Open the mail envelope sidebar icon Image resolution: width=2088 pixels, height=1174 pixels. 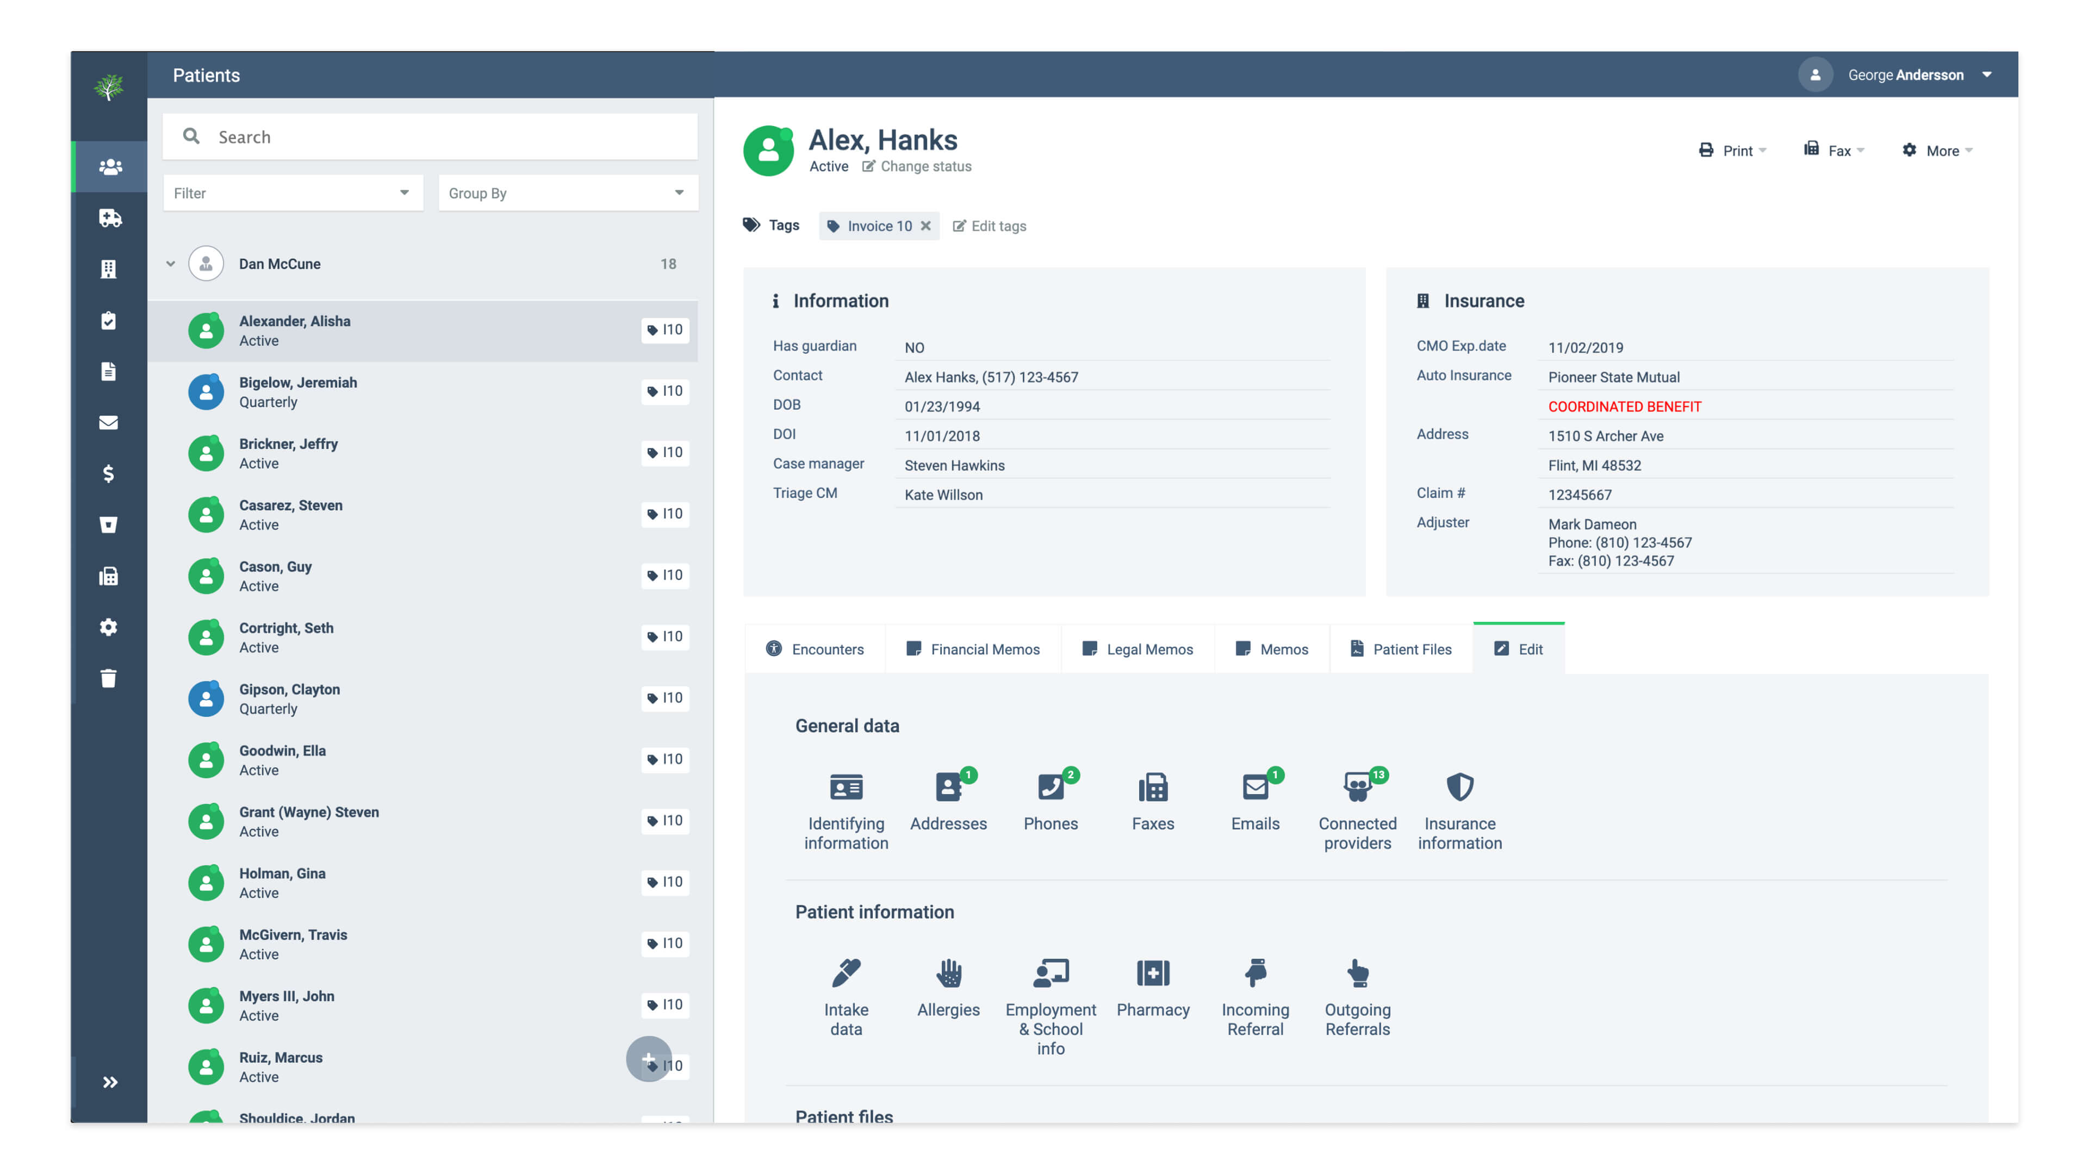tap(109, 422)
